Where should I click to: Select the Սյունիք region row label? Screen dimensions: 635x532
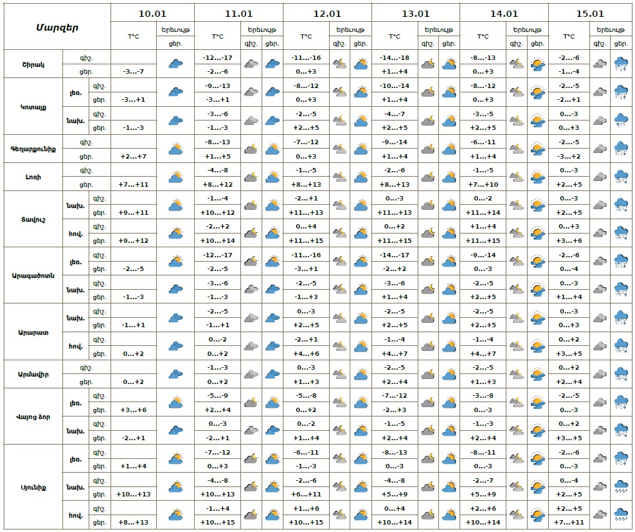[x=34, y=486]
